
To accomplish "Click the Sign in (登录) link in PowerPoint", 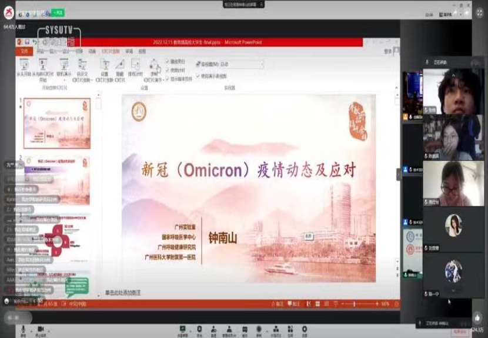I will pyautogui.click(x=388, y=51).
